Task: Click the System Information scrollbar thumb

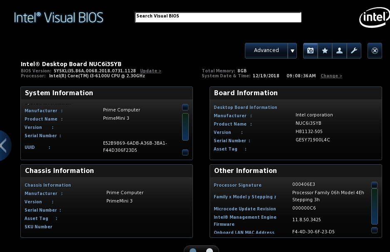Action: [185, 127]
